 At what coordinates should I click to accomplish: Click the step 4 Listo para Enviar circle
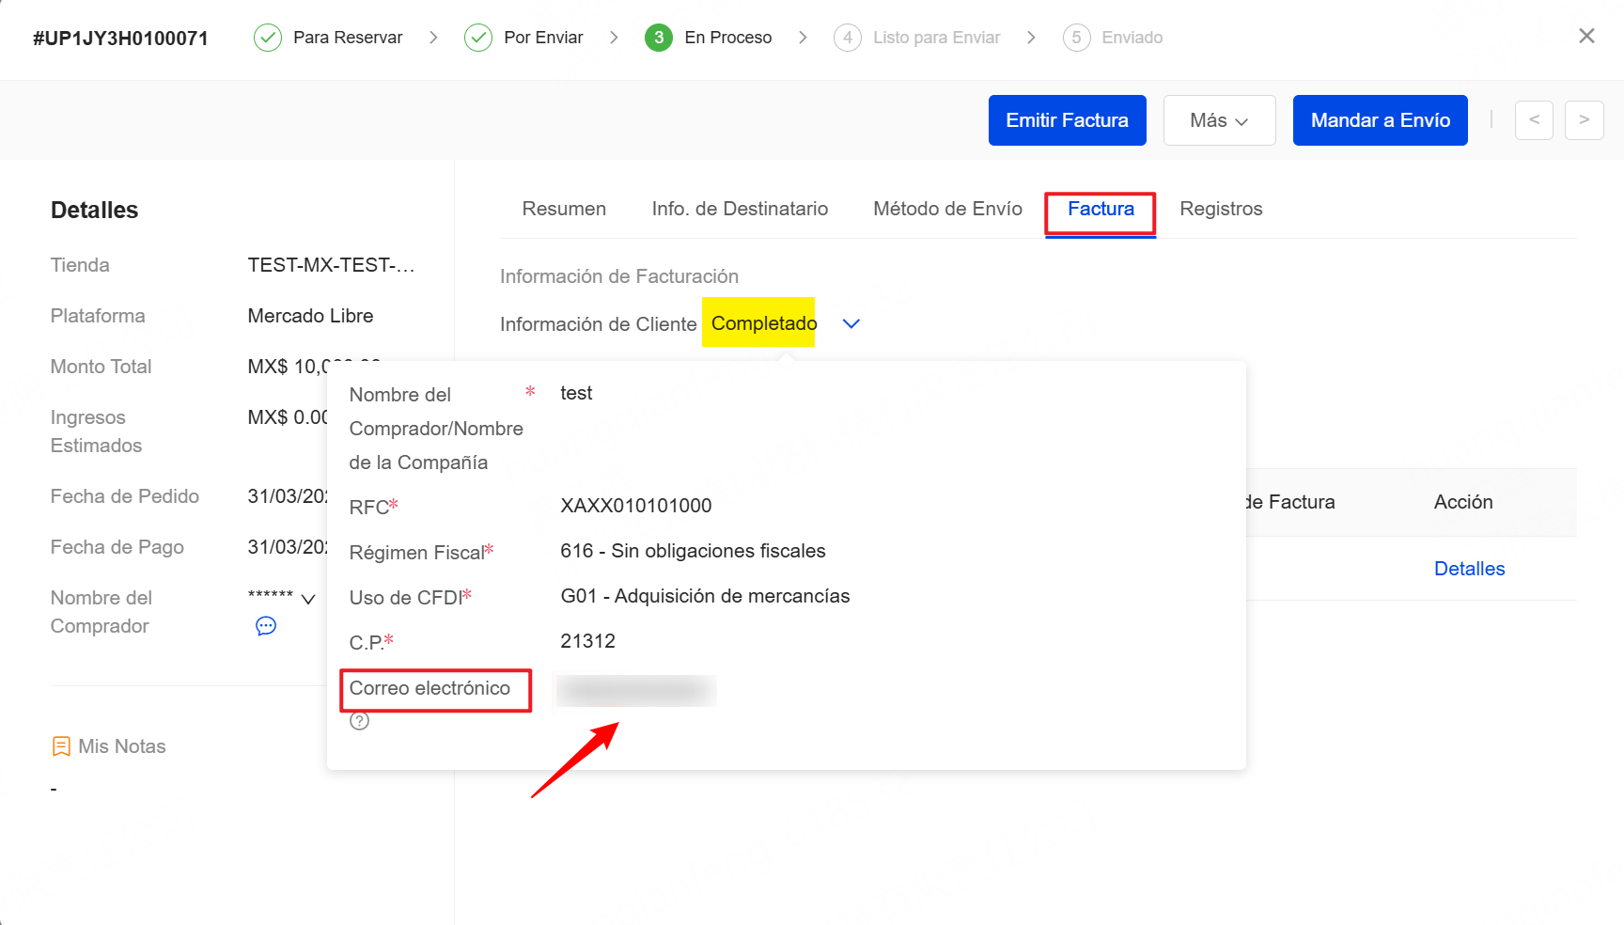click(848, 38)
